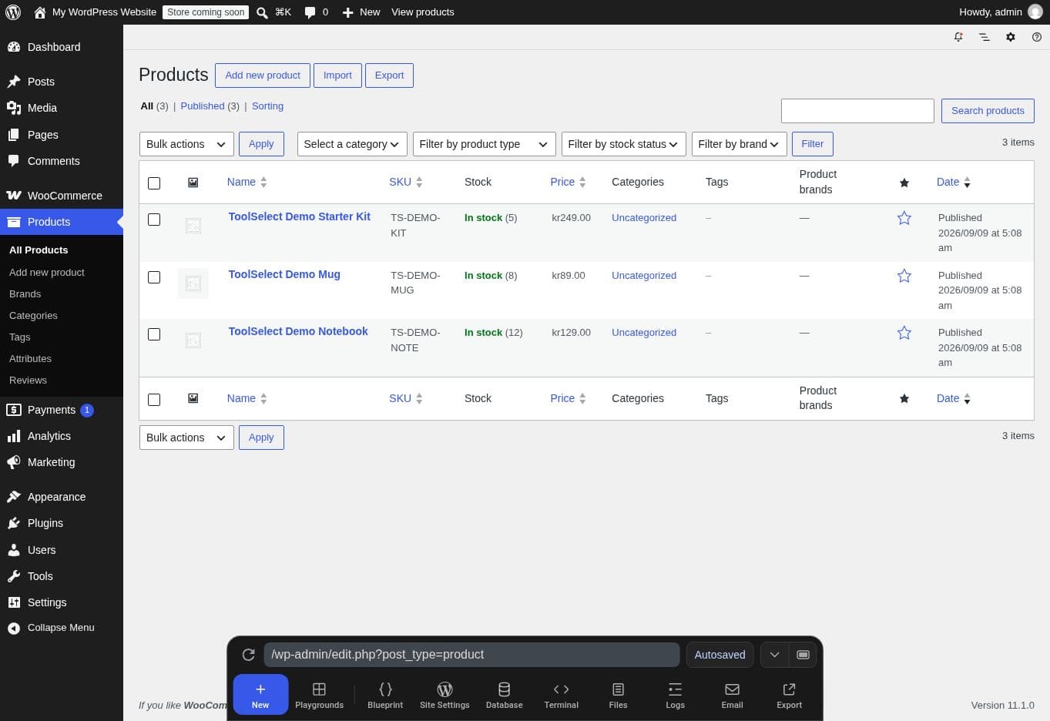Open the top Bulk actions dropdown
The height and width of the screenshot is (721, 1050).
point(186,144)
